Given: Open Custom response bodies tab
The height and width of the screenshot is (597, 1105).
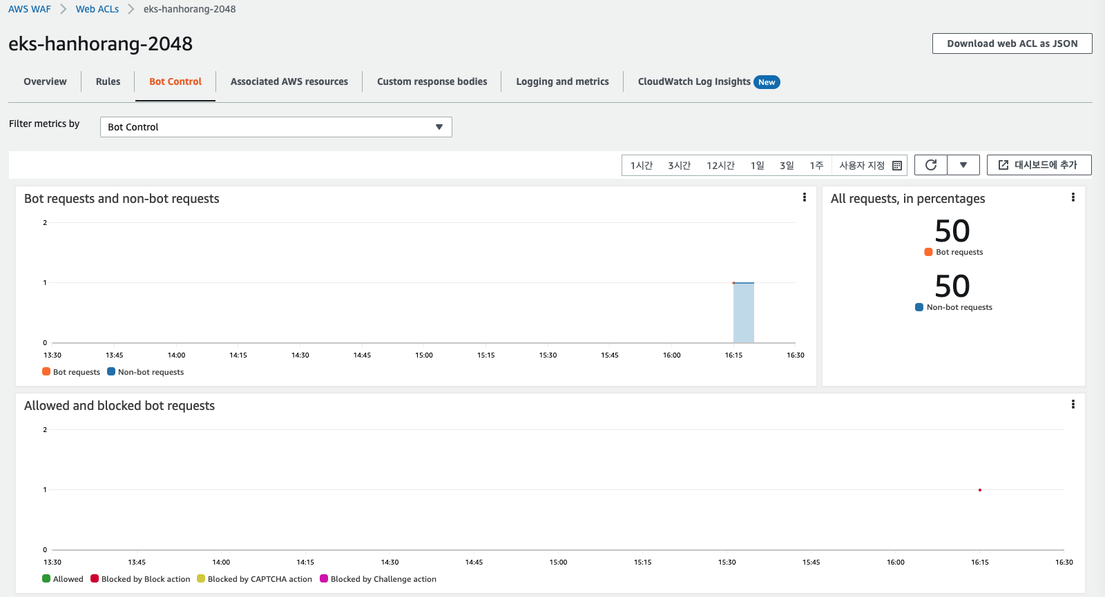Looking at the screenshot, I should pos(432,81).
